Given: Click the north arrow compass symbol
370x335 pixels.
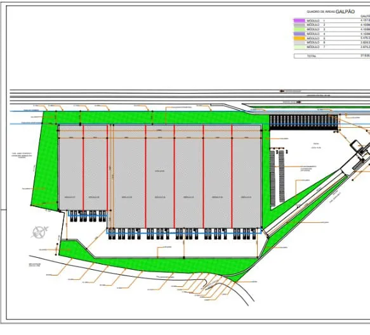Looking at the screenshot, I should pos(39,232).
